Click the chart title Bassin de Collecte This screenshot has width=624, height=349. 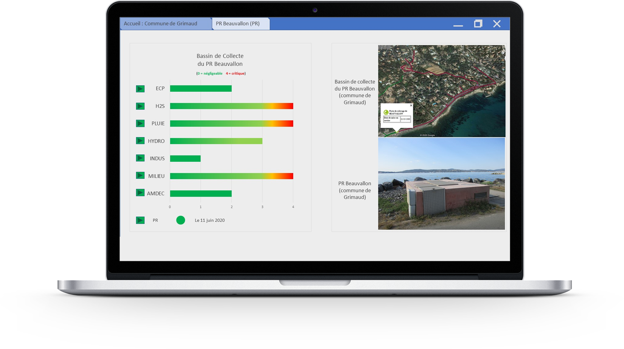coord(220,60)
